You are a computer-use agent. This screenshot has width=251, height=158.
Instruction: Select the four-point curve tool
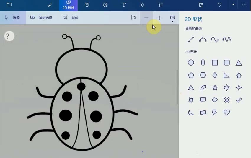tap(215, 39)
